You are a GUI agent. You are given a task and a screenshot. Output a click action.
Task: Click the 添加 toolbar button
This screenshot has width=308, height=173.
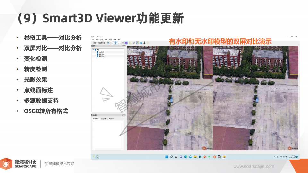pos(95,43)
